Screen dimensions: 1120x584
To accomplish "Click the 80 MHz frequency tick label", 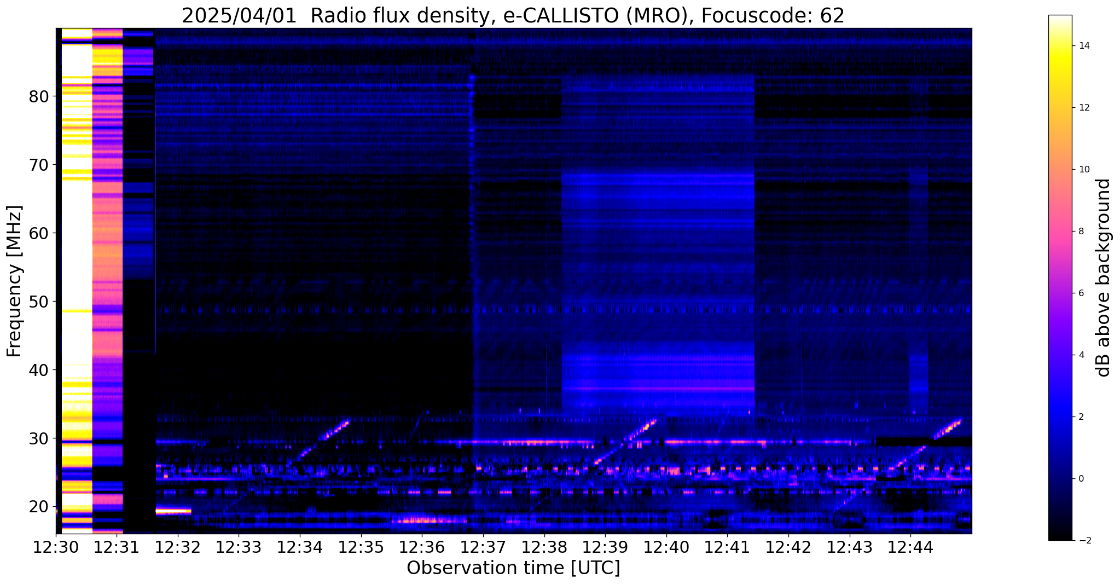I will pyautogui.click(x=38, y=97).
